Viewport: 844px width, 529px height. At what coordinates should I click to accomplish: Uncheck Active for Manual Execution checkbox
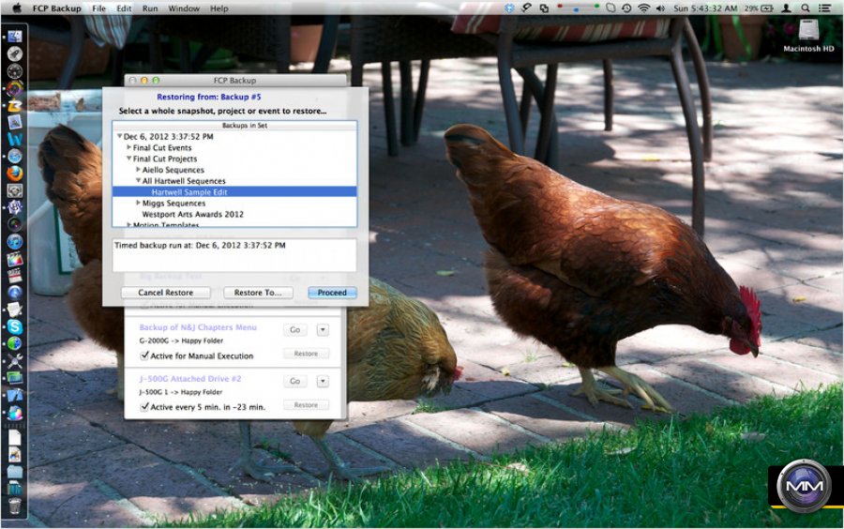pyautogui.click(x=144, y=356)
